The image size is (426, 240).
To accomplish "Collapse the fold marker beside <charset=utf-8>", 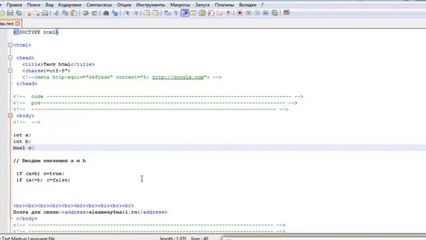I will tap(10, 71).
